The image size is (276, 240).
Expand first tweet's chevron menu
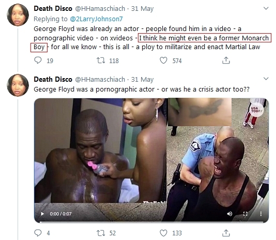coord(266,8)
